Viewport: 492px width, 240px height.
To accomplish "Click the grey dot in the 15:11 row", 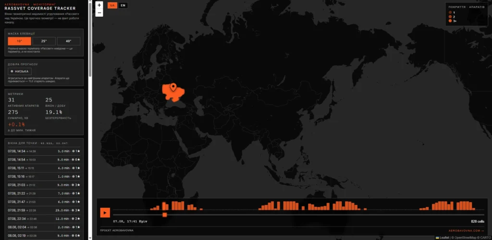I will (x=74, y=168).
